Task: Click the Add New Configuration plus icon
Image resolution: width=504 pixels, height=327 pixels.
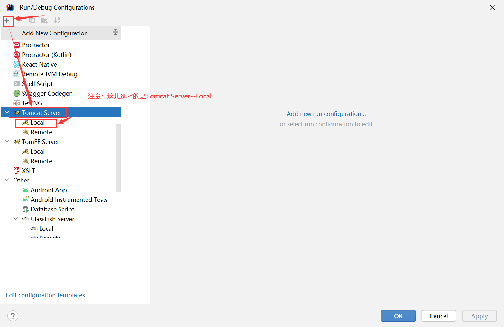Action: point(7,21)
